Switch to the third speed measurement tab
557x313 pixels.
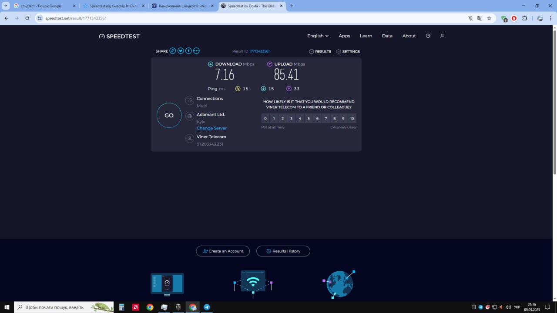click(182, 6)
